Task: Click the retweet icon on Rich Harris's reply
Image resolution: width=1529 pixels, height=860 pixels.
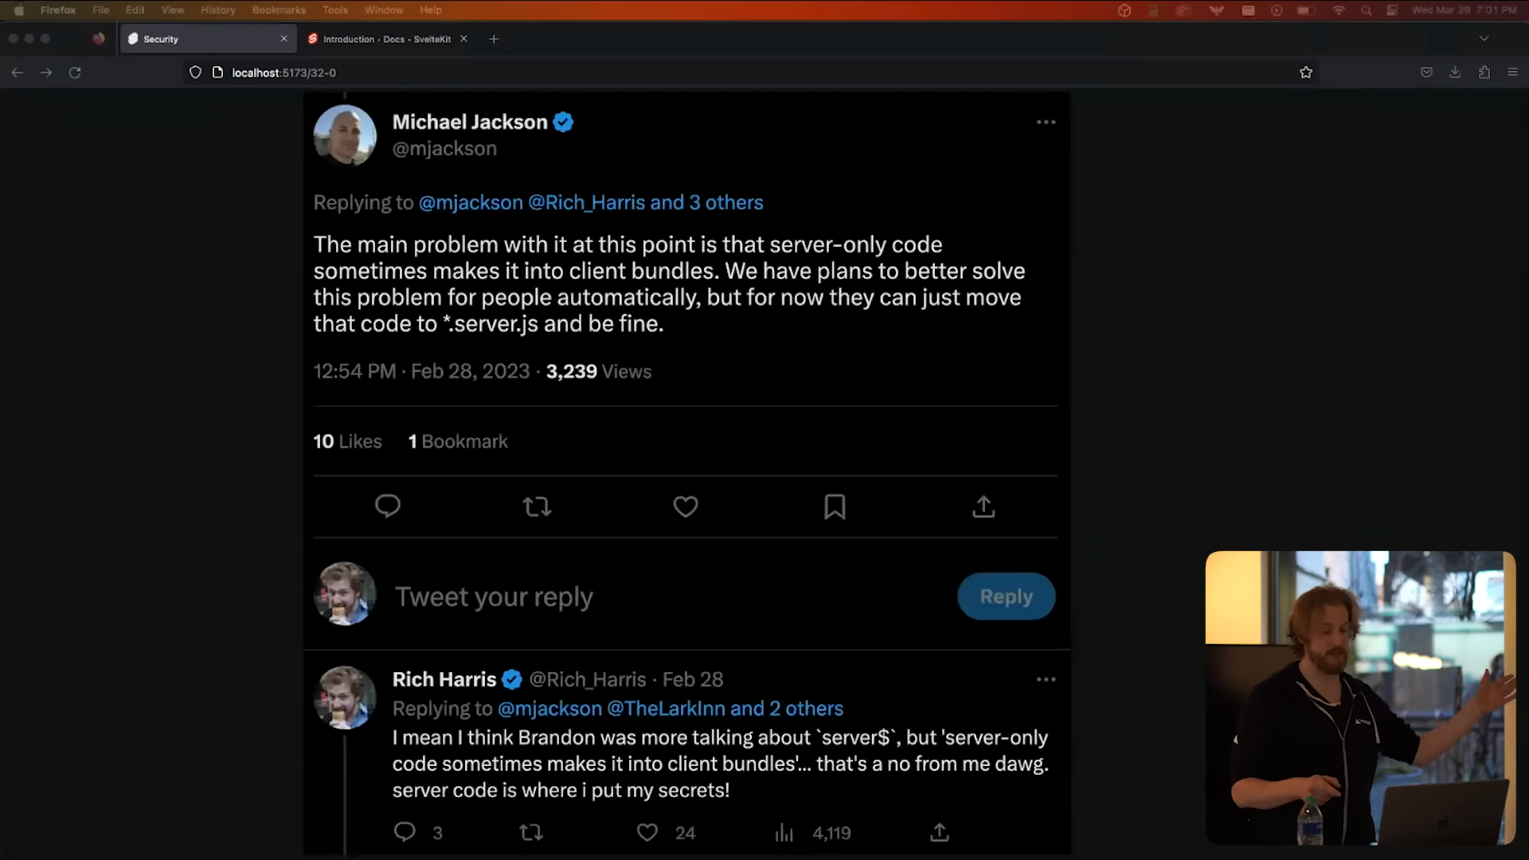Action: [531, 833]
